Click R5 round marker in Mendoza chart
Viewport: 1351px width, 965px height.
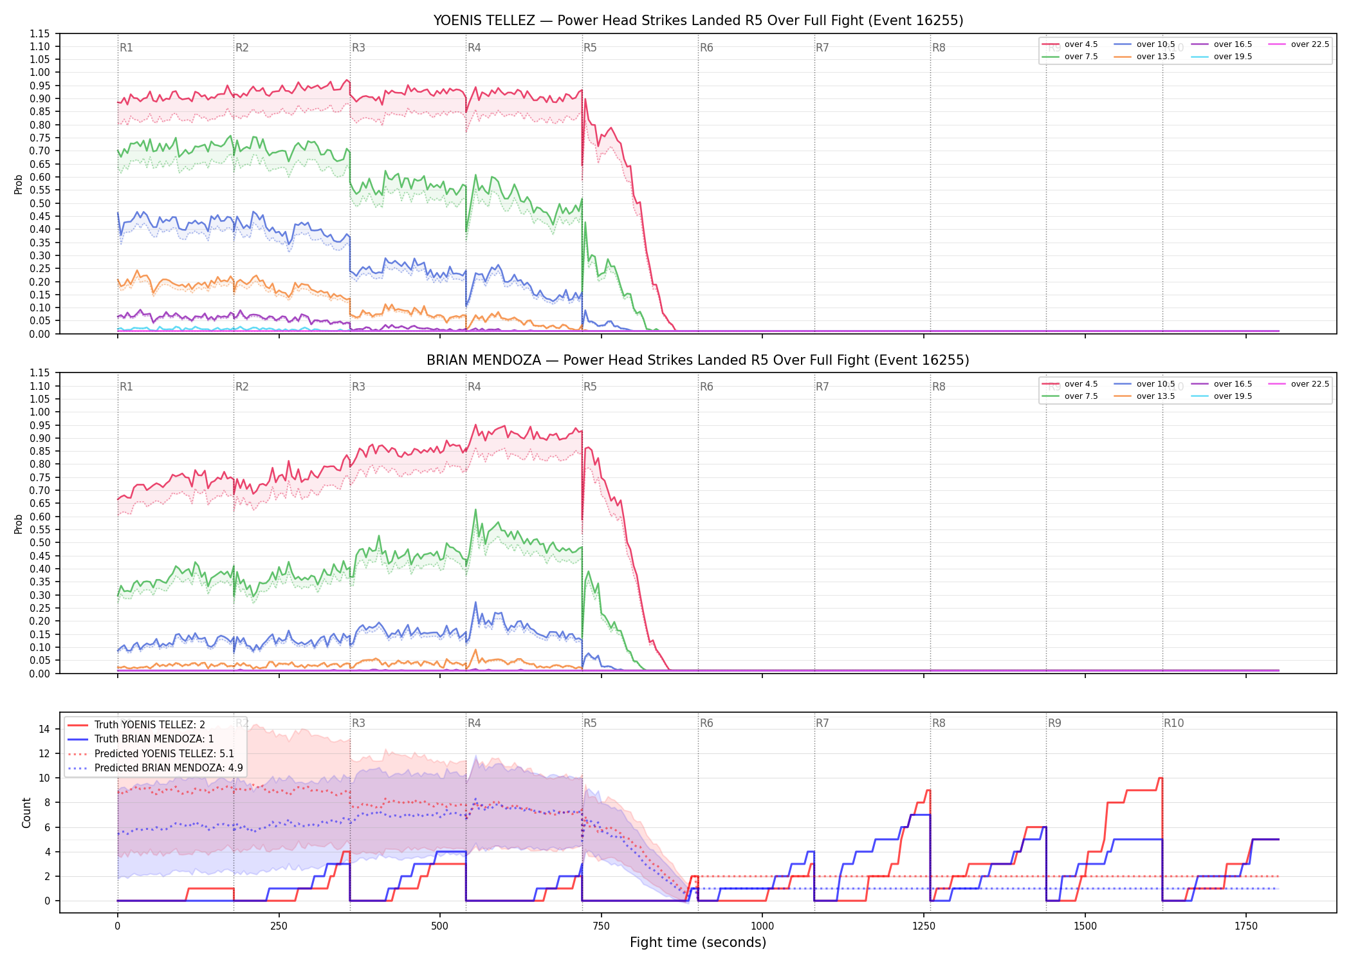pos(590,387)
